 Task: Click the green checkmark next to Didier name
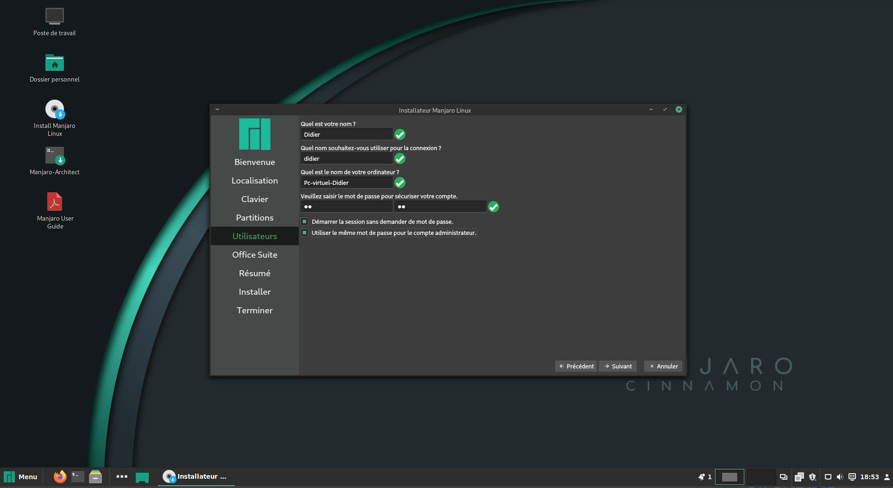tap(400, 134)
